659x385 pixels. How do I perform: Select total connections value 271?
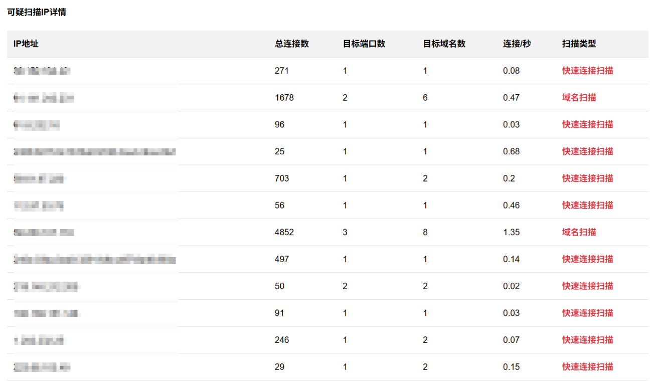click(282, 71)
